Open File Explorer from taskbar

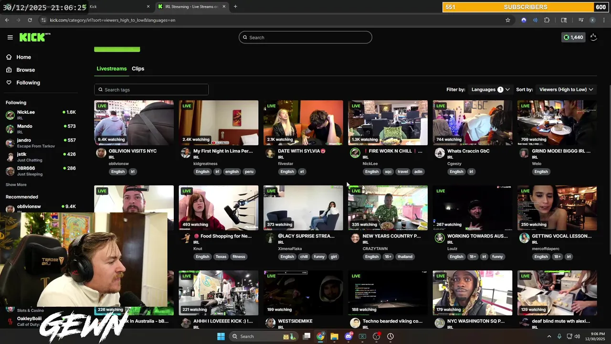pos(334,336)
